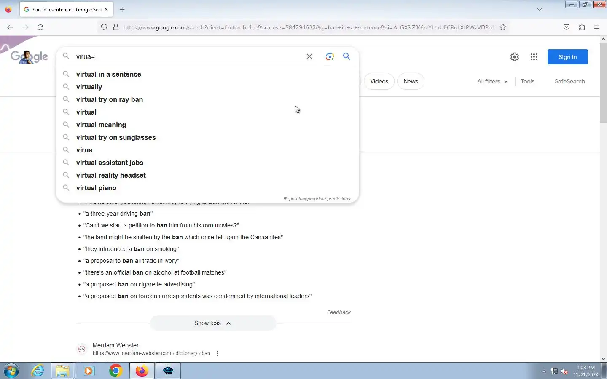Expand the All filters dropdown
Viewport: 607px width, 379px height.
(x=492, y=81)
